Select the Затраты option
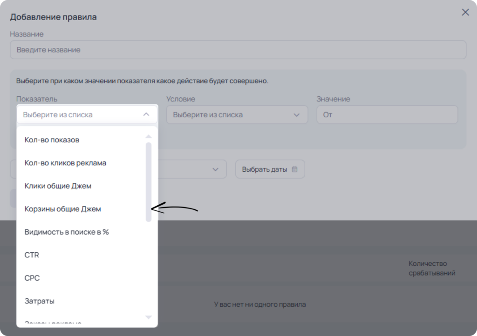The image size is (477, 336). 40,301
